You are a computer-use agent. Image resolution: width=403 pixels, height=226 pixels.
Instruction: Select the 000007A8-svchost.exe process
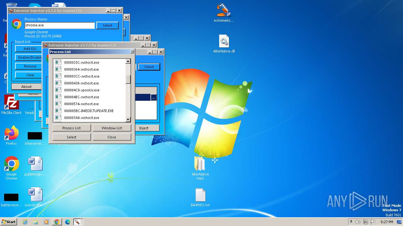point(90,118)
